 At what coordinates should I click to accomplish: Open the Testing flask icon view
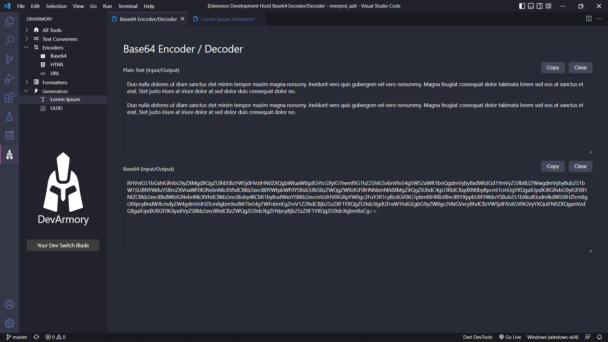(x=9, y=117)
